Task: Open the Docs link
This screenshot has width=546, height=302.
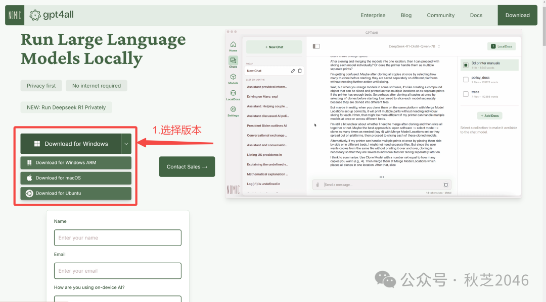Action: 476,15
